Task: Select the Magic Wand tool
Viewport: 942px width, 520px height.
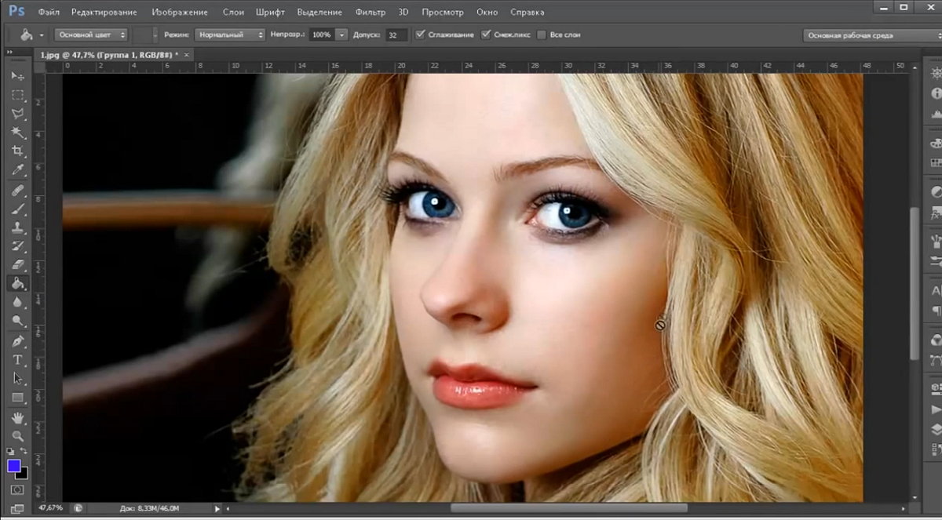Action: (17, 133)
